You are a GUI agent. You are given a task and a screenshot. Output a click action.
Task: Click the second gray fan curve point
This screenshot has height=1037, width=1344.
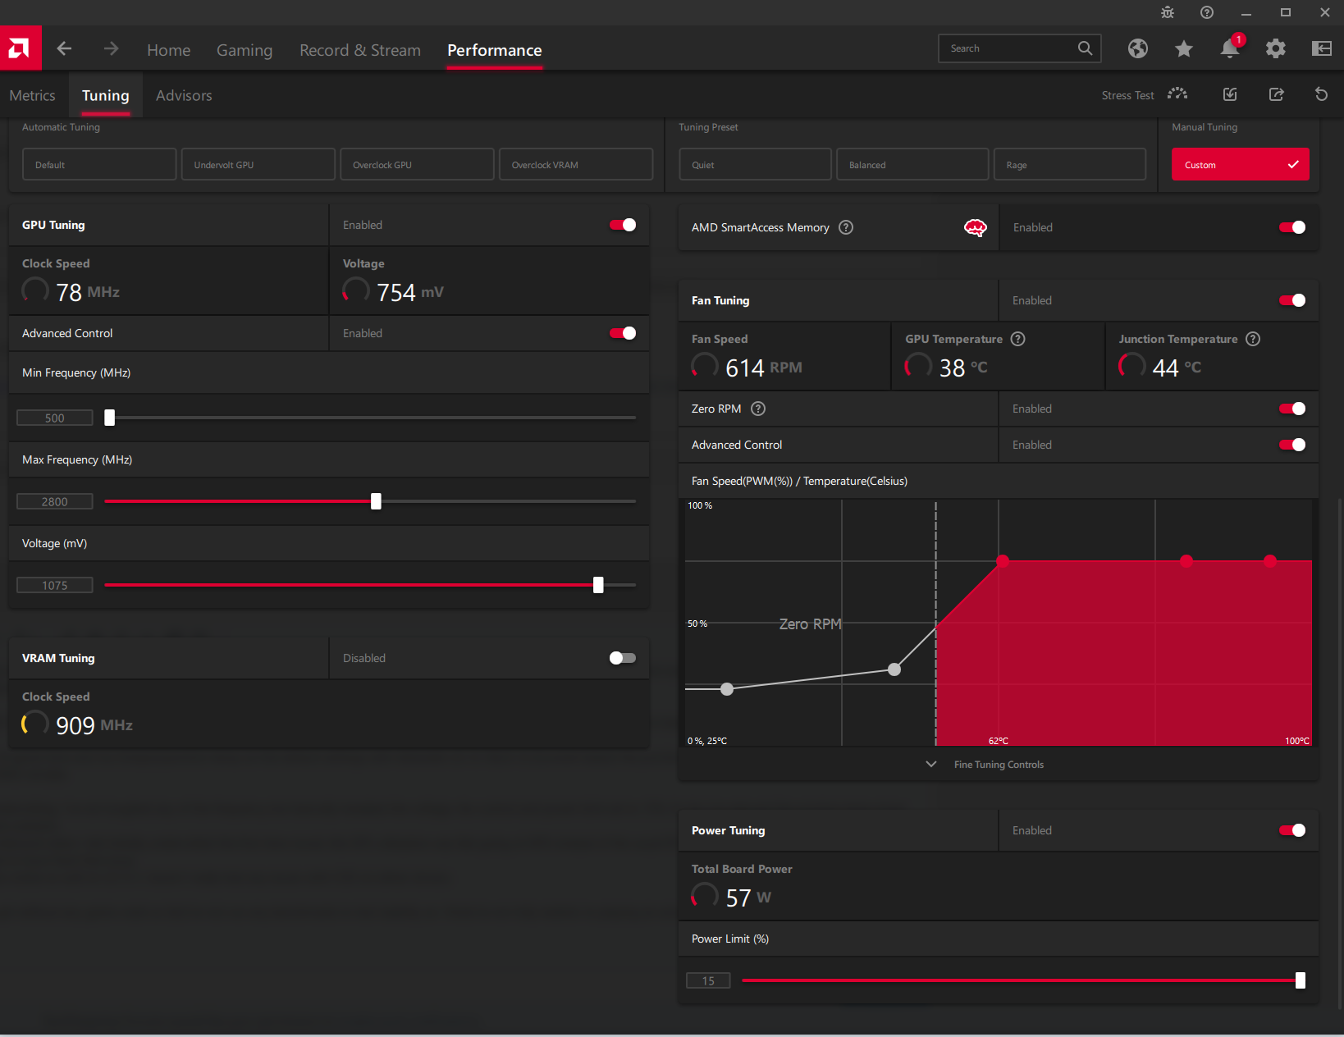coord(894,669)
